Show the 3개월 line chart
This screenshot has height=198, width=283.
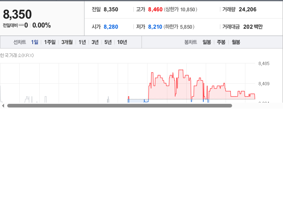(67, 42)
